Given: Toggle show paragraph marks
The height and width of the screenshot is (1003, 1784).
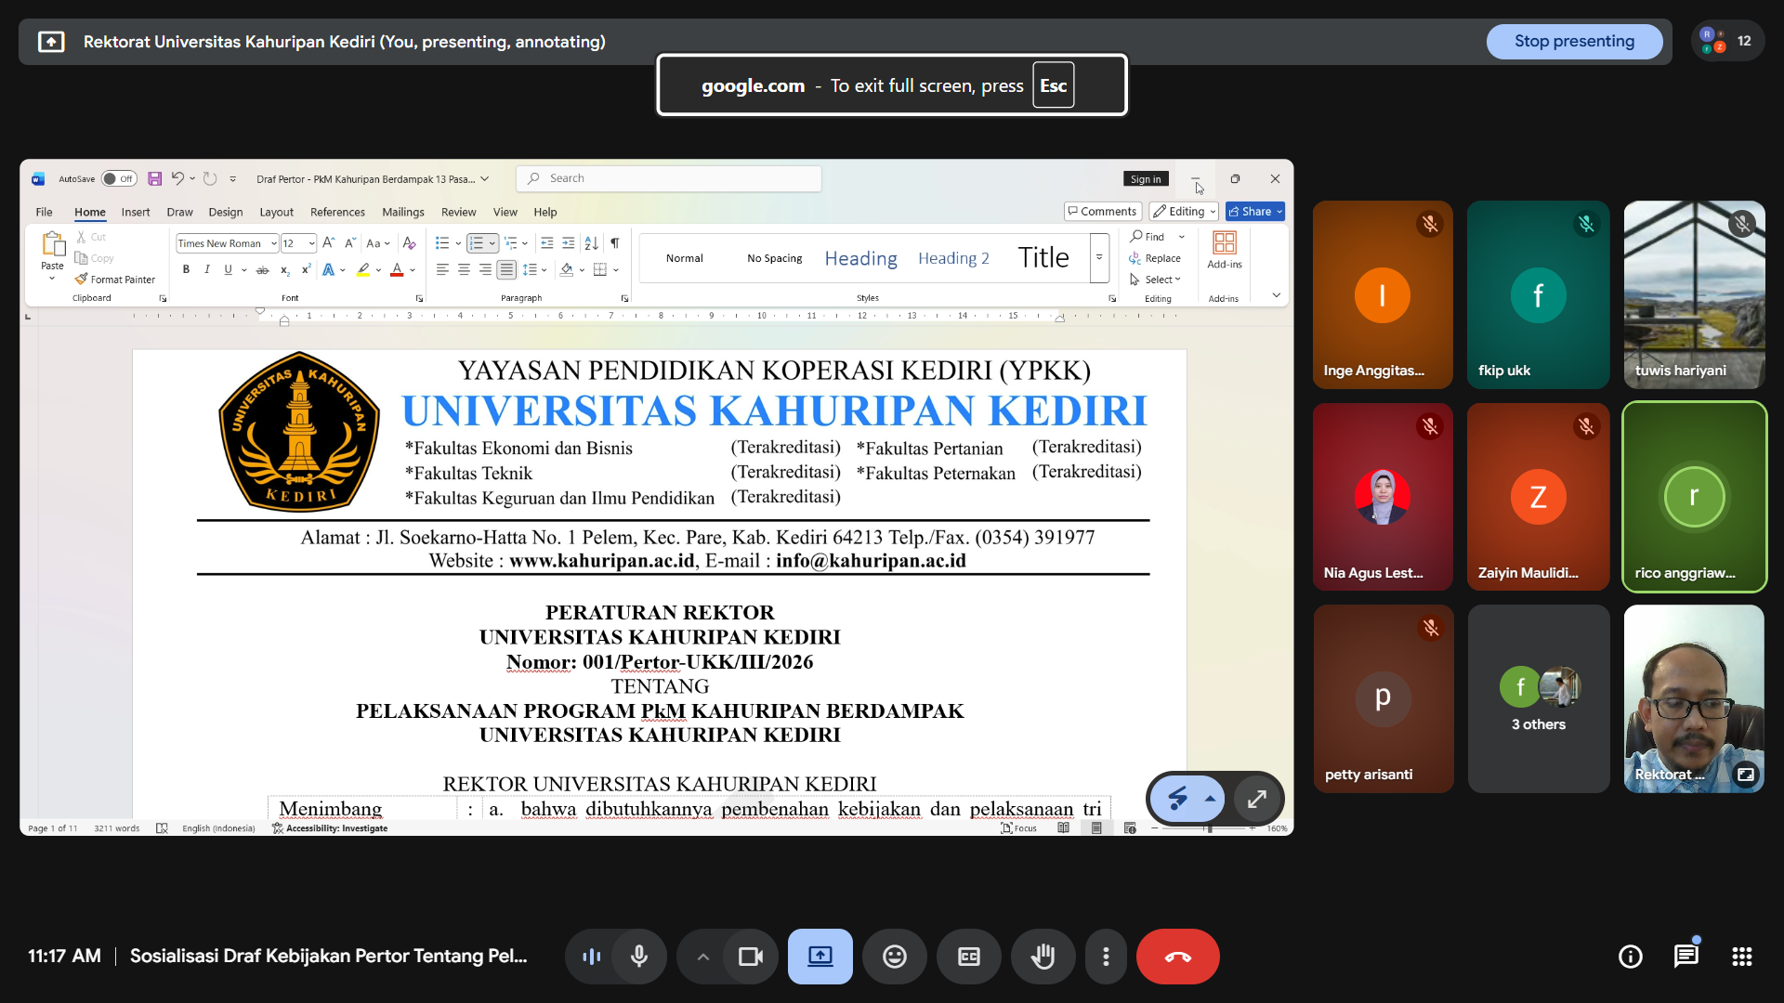Looking at the screenshot, I should 614,243.
